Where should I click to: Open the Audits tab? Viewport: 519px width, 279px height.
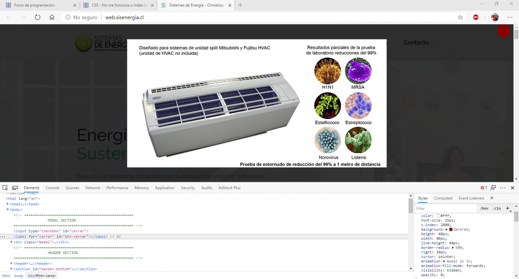pyautogui.click(x=207, y=188)
